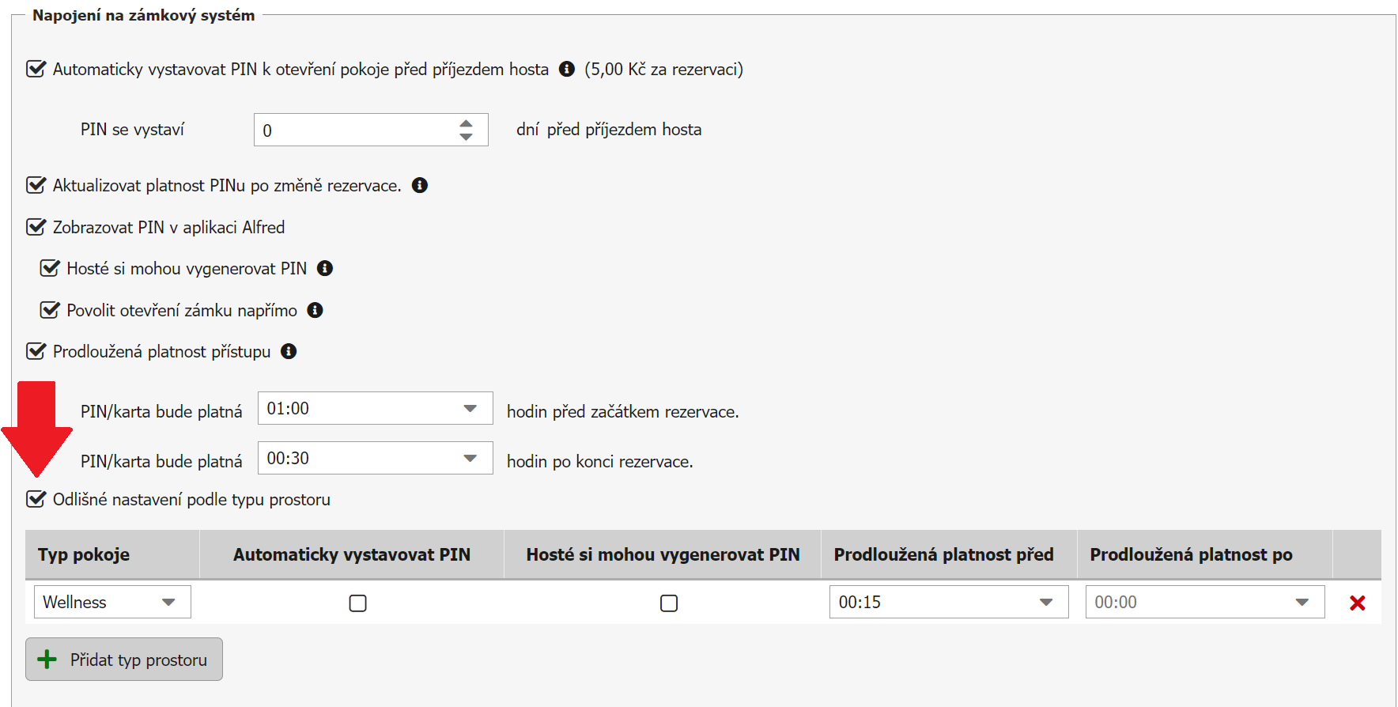This screenshot has height=707, width=1398.
Task: Enable Automaticky vystavovat PIN for Wellness row
Action: tap(357, 603)
